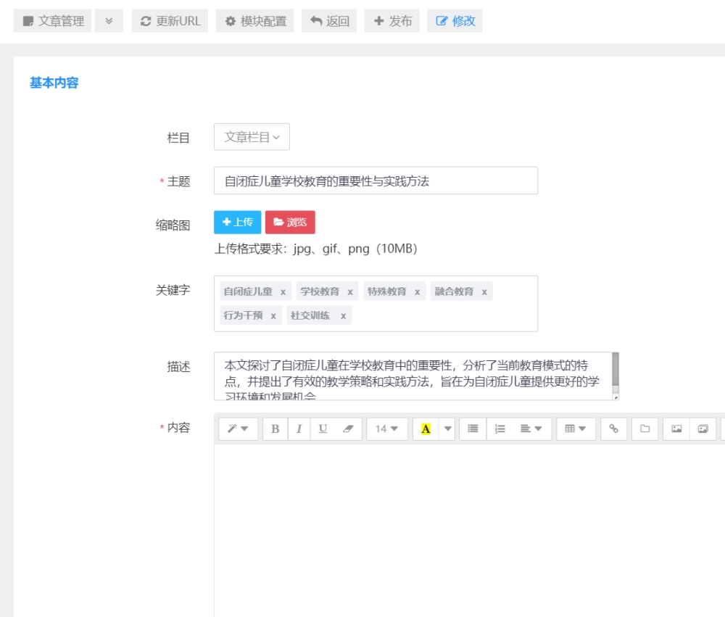Toggle underline formatting

pyautogui.click(x=323, y=428)
